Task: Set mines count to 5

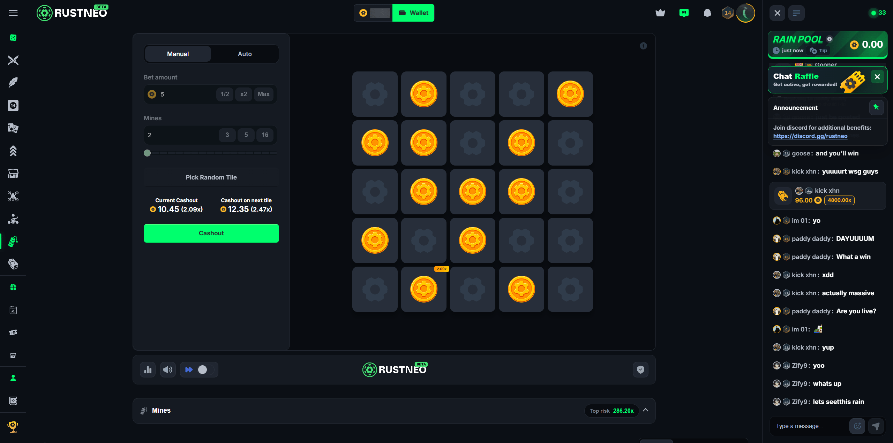Action: click(x=246, y=135)
